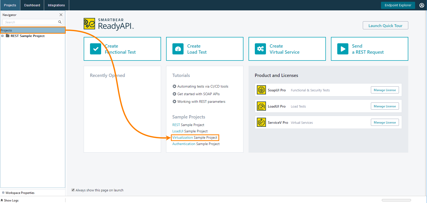427x203 pixels.
Task: Click the 'Virtual Services' description text
Action: tap(302, 123)
